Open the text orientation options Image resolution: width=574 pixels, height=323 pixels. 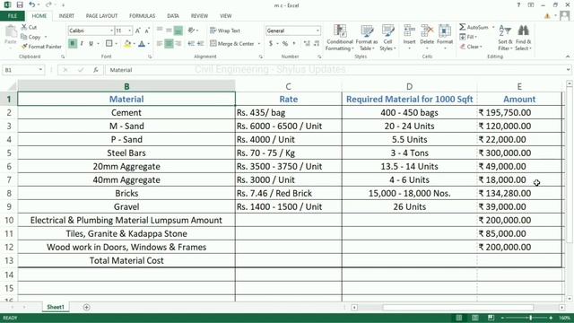point(192,31)
